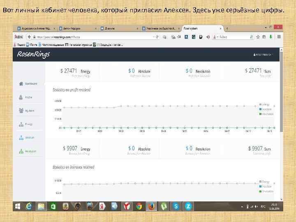The width and height of the screenshot is (296, 222).
Task: Click the volume icon in system tray
Action: click(x=256, y=207)
